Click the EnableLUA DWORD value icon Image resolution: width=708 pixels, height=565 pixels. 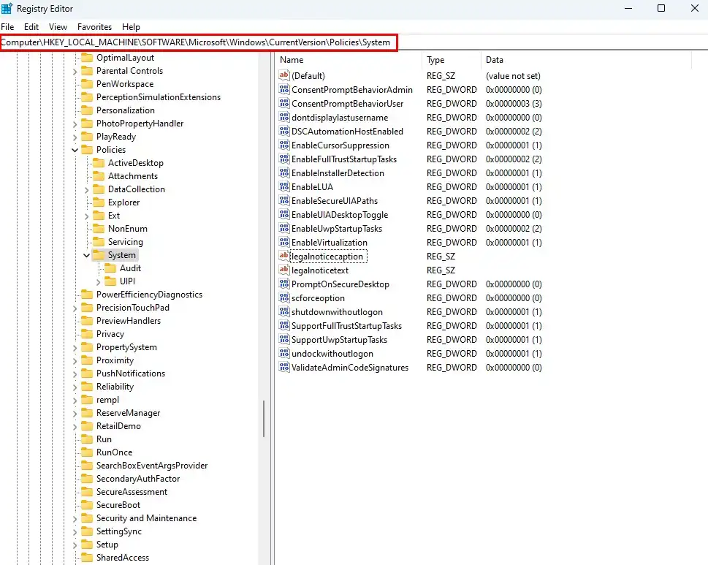coord(284,186)
